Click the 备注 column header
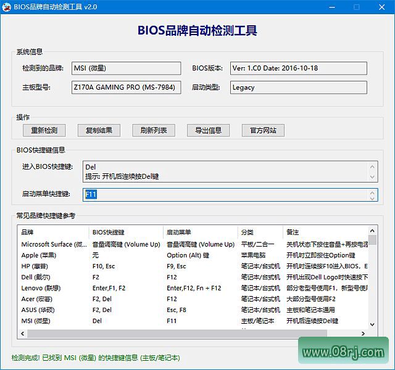Viewport: 395px width, 370px height. 325,232
